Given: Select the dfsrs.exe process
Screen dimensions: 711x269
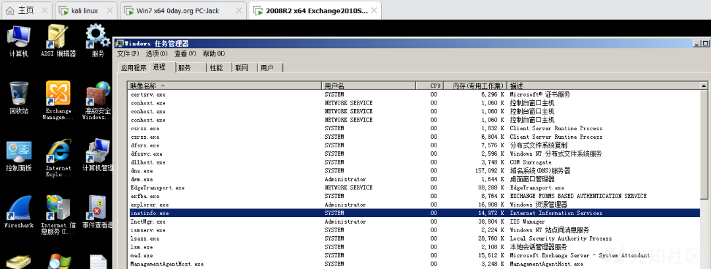Looking at the screenshot, I should point(414,145).
